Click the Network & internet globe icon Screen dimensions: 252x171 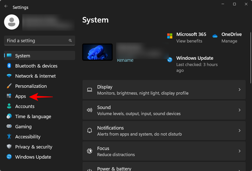click(x=9, y=76)
